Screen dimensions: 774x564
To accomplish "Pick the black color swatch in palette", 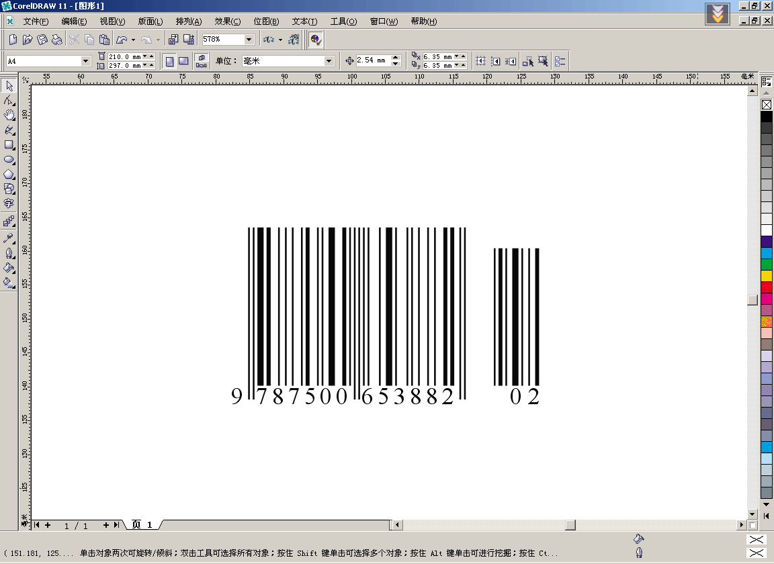I will 767,116.
